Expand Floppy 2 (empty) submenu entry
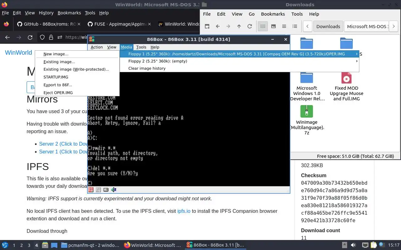 tap(239, 61)
